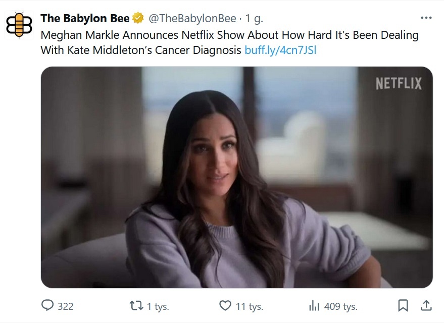Visit the @TheBabylonBee handle link

[192, 19]
